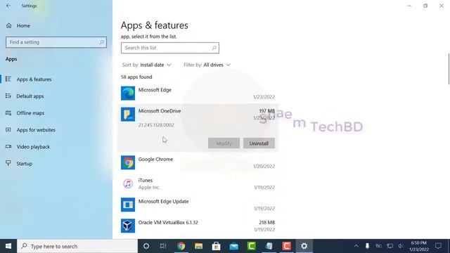
Task: Open Apps for websites section
Action: point(36,130)
